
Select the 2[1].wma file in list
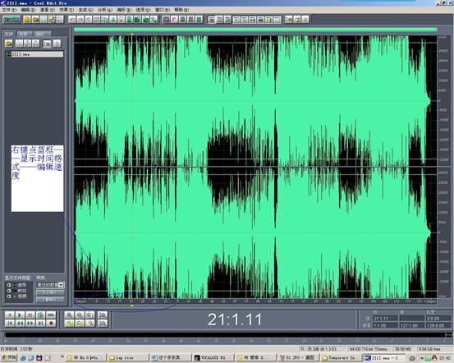click(x=34, y=54)
